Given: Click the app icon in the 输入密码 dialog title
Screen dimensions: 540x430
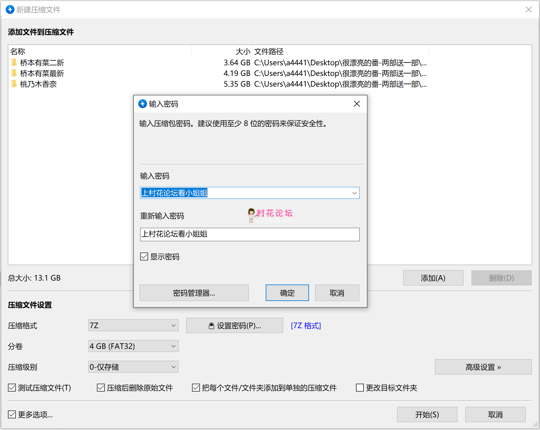Looking at the screenshot, I should 143,104.
